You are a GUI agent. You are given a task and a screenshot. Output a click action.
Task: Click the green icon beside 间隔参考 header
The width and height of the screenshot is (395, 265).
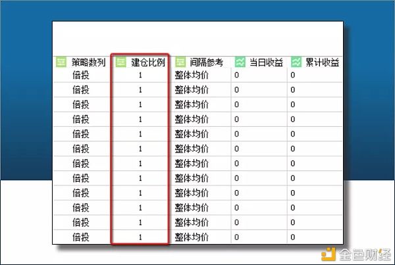[180, 62]
